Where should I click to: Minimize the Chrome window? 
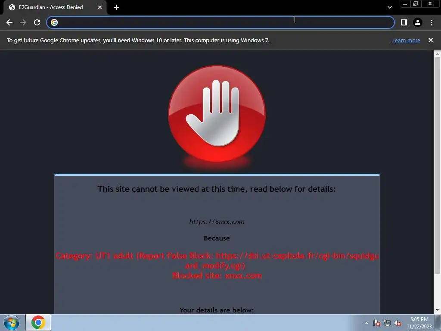[x=405, y=3]
